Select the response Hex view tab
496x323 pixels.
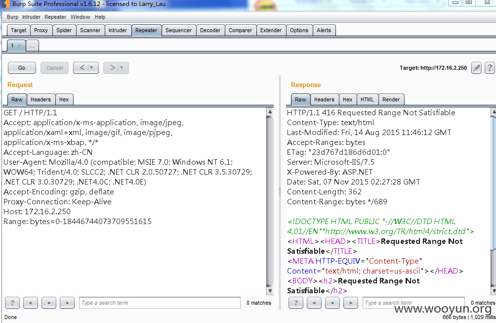click(x=347, y=99)
